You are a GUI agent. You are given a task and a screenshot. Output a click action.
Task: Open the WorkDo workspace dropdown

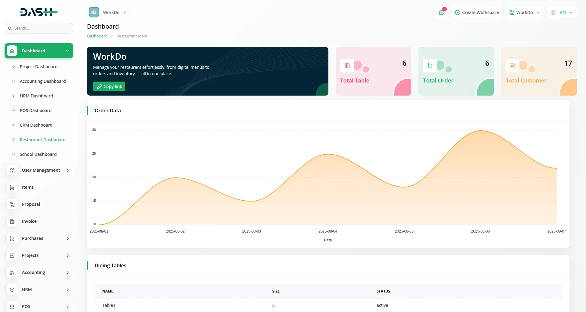coord(524,12)
